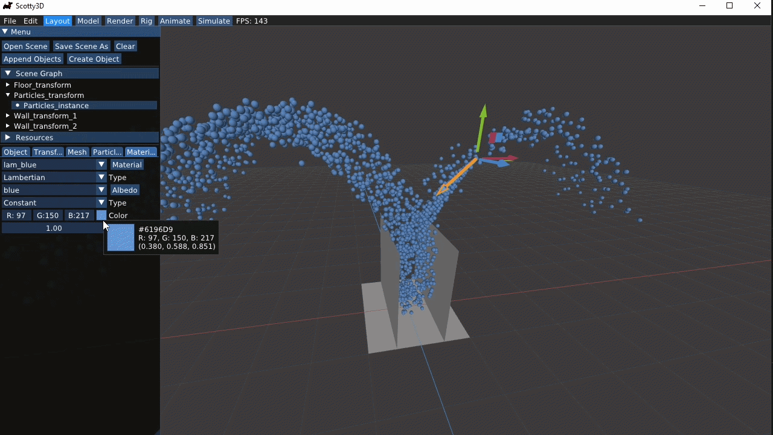Open the Edit menu
The image size is (773, 435).
click(30, 21)
